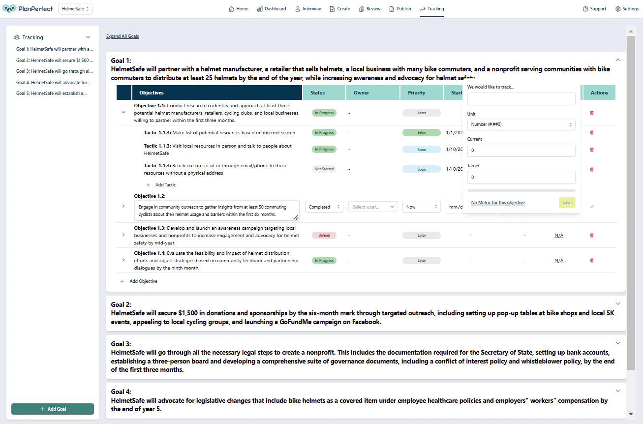Open the Publish section
Image resolution: width=643 pixels, height=424 pixels.
click(x=400, y=9)
